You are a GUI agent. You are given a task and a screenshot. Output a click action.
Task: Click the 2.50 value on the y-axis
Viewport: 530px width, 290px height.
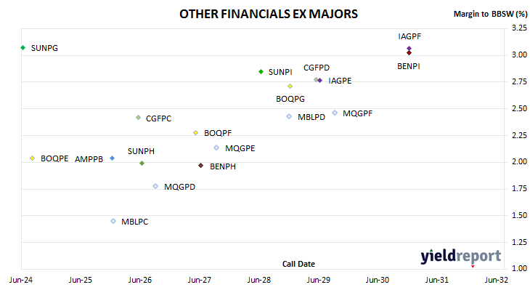[520, 108]
